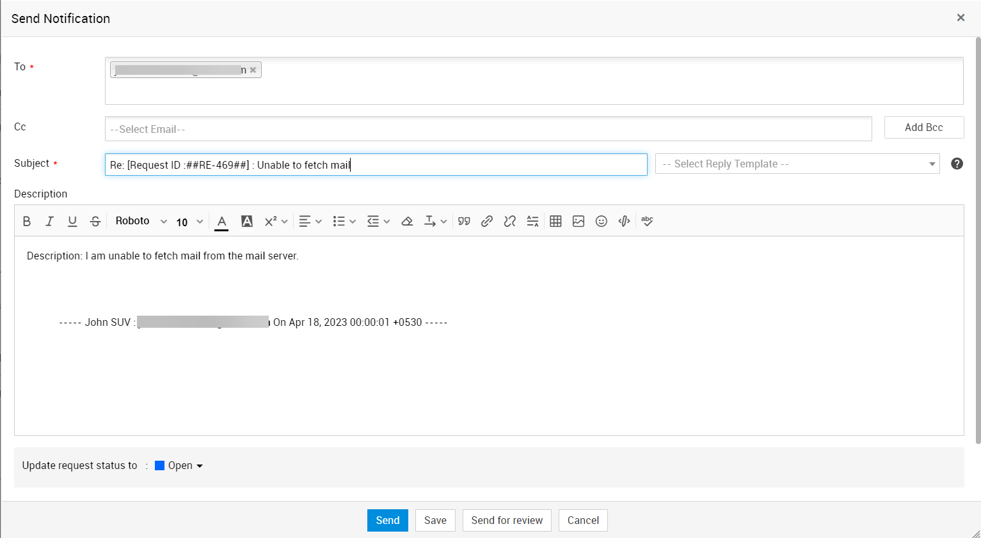Expand the text alignment options
The height and width of the screenshot is (538, 981).
(x=310, y=221)
